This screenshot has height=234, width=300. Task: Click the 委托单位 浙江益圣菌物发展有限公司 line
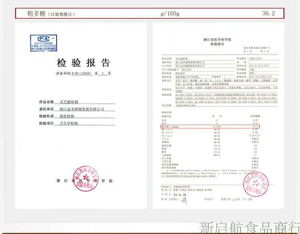click(77, 109)
